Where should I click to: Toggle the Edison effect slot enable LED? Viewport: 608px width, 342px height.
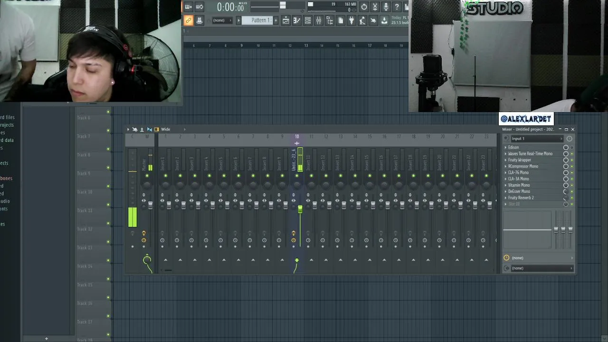(571, 148)
